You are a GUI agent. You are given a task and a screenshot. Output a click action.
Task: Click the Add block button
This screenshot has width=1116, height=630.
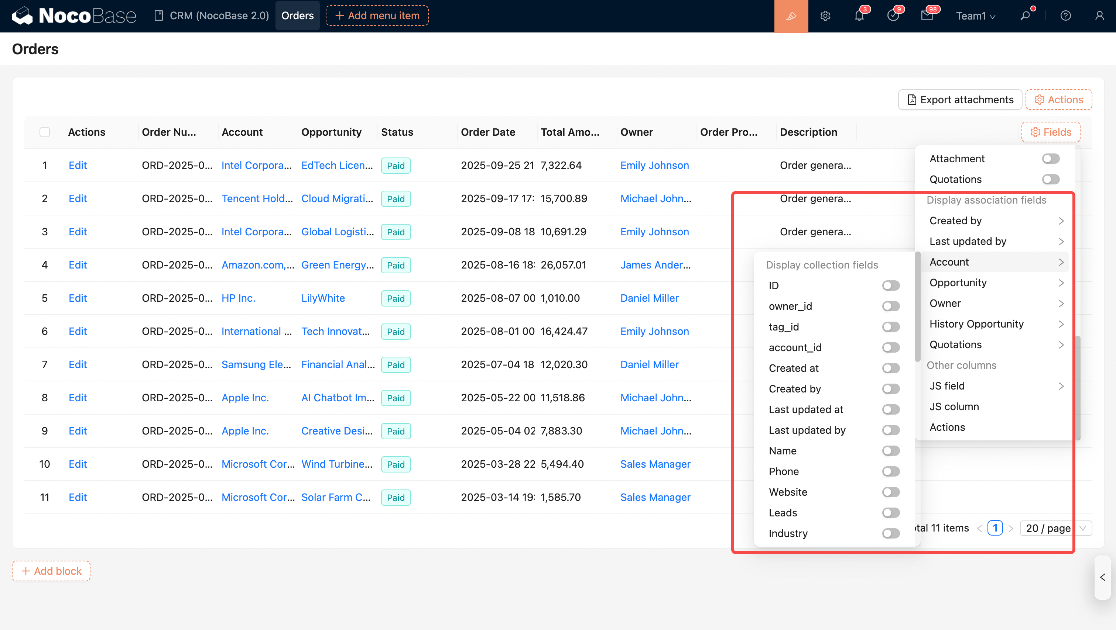click(51, 571)
